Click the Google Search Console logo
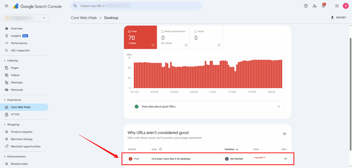 click(x=37, y=6)
